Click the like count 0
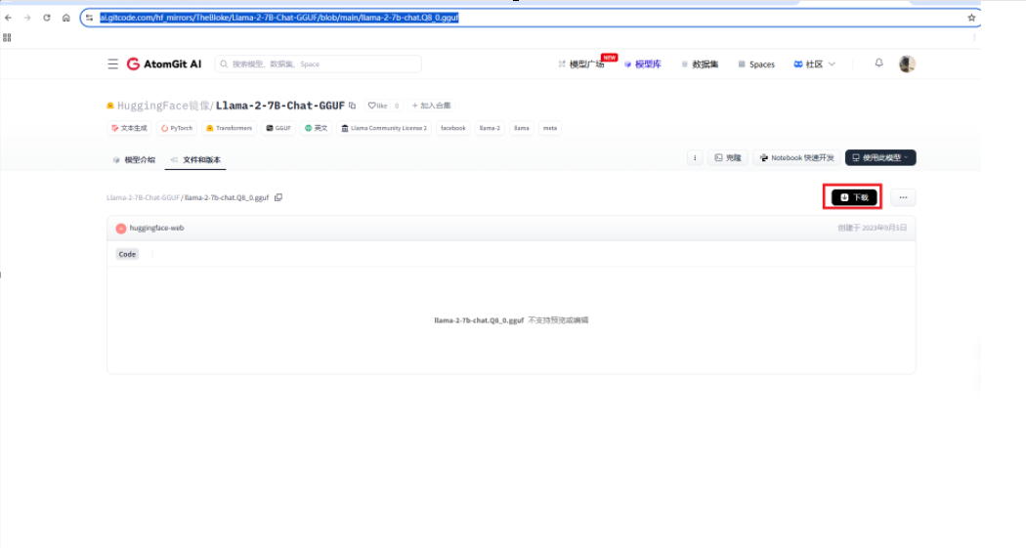The height and width of the screenshot is (548, 1026). (x=397, y=105)
